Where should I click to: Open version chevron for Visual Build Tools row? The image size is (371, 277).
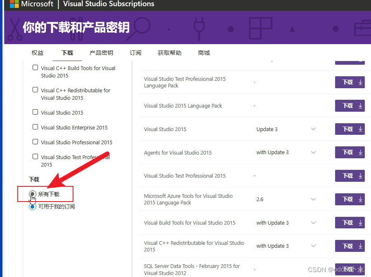point(313,223)
